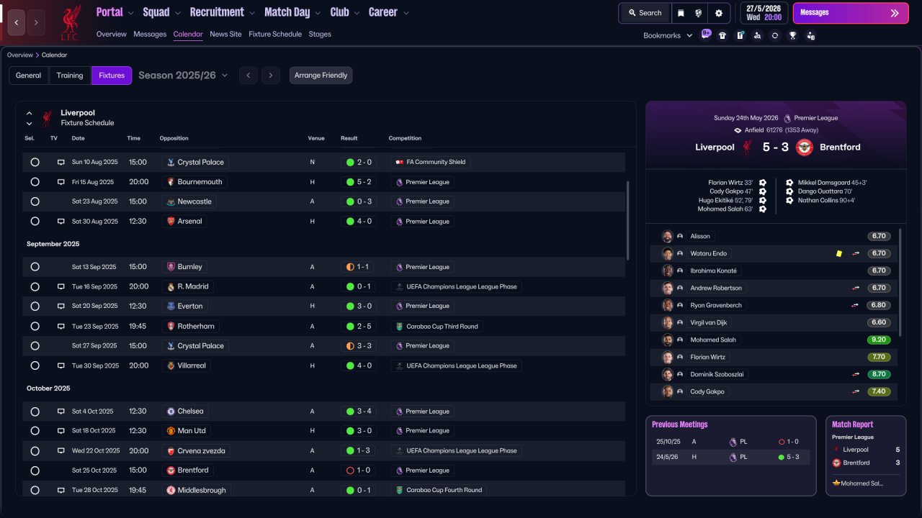Go back with the left arrow button

(17, 22)
